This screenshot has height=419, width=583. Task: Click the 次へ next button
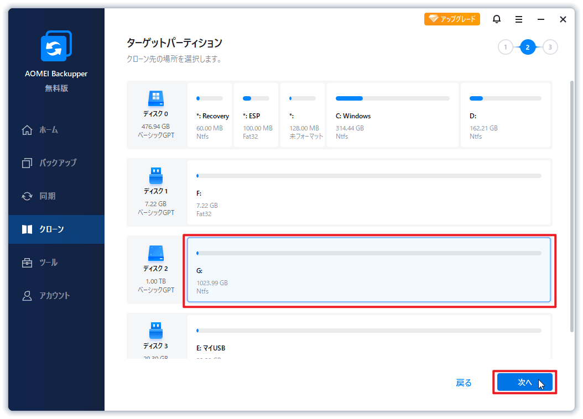[524, 382]
